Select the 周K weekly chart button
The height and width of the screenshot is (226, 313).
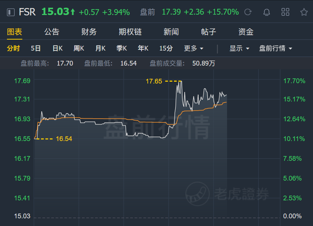pyautogui.click(x=79, y=48)
